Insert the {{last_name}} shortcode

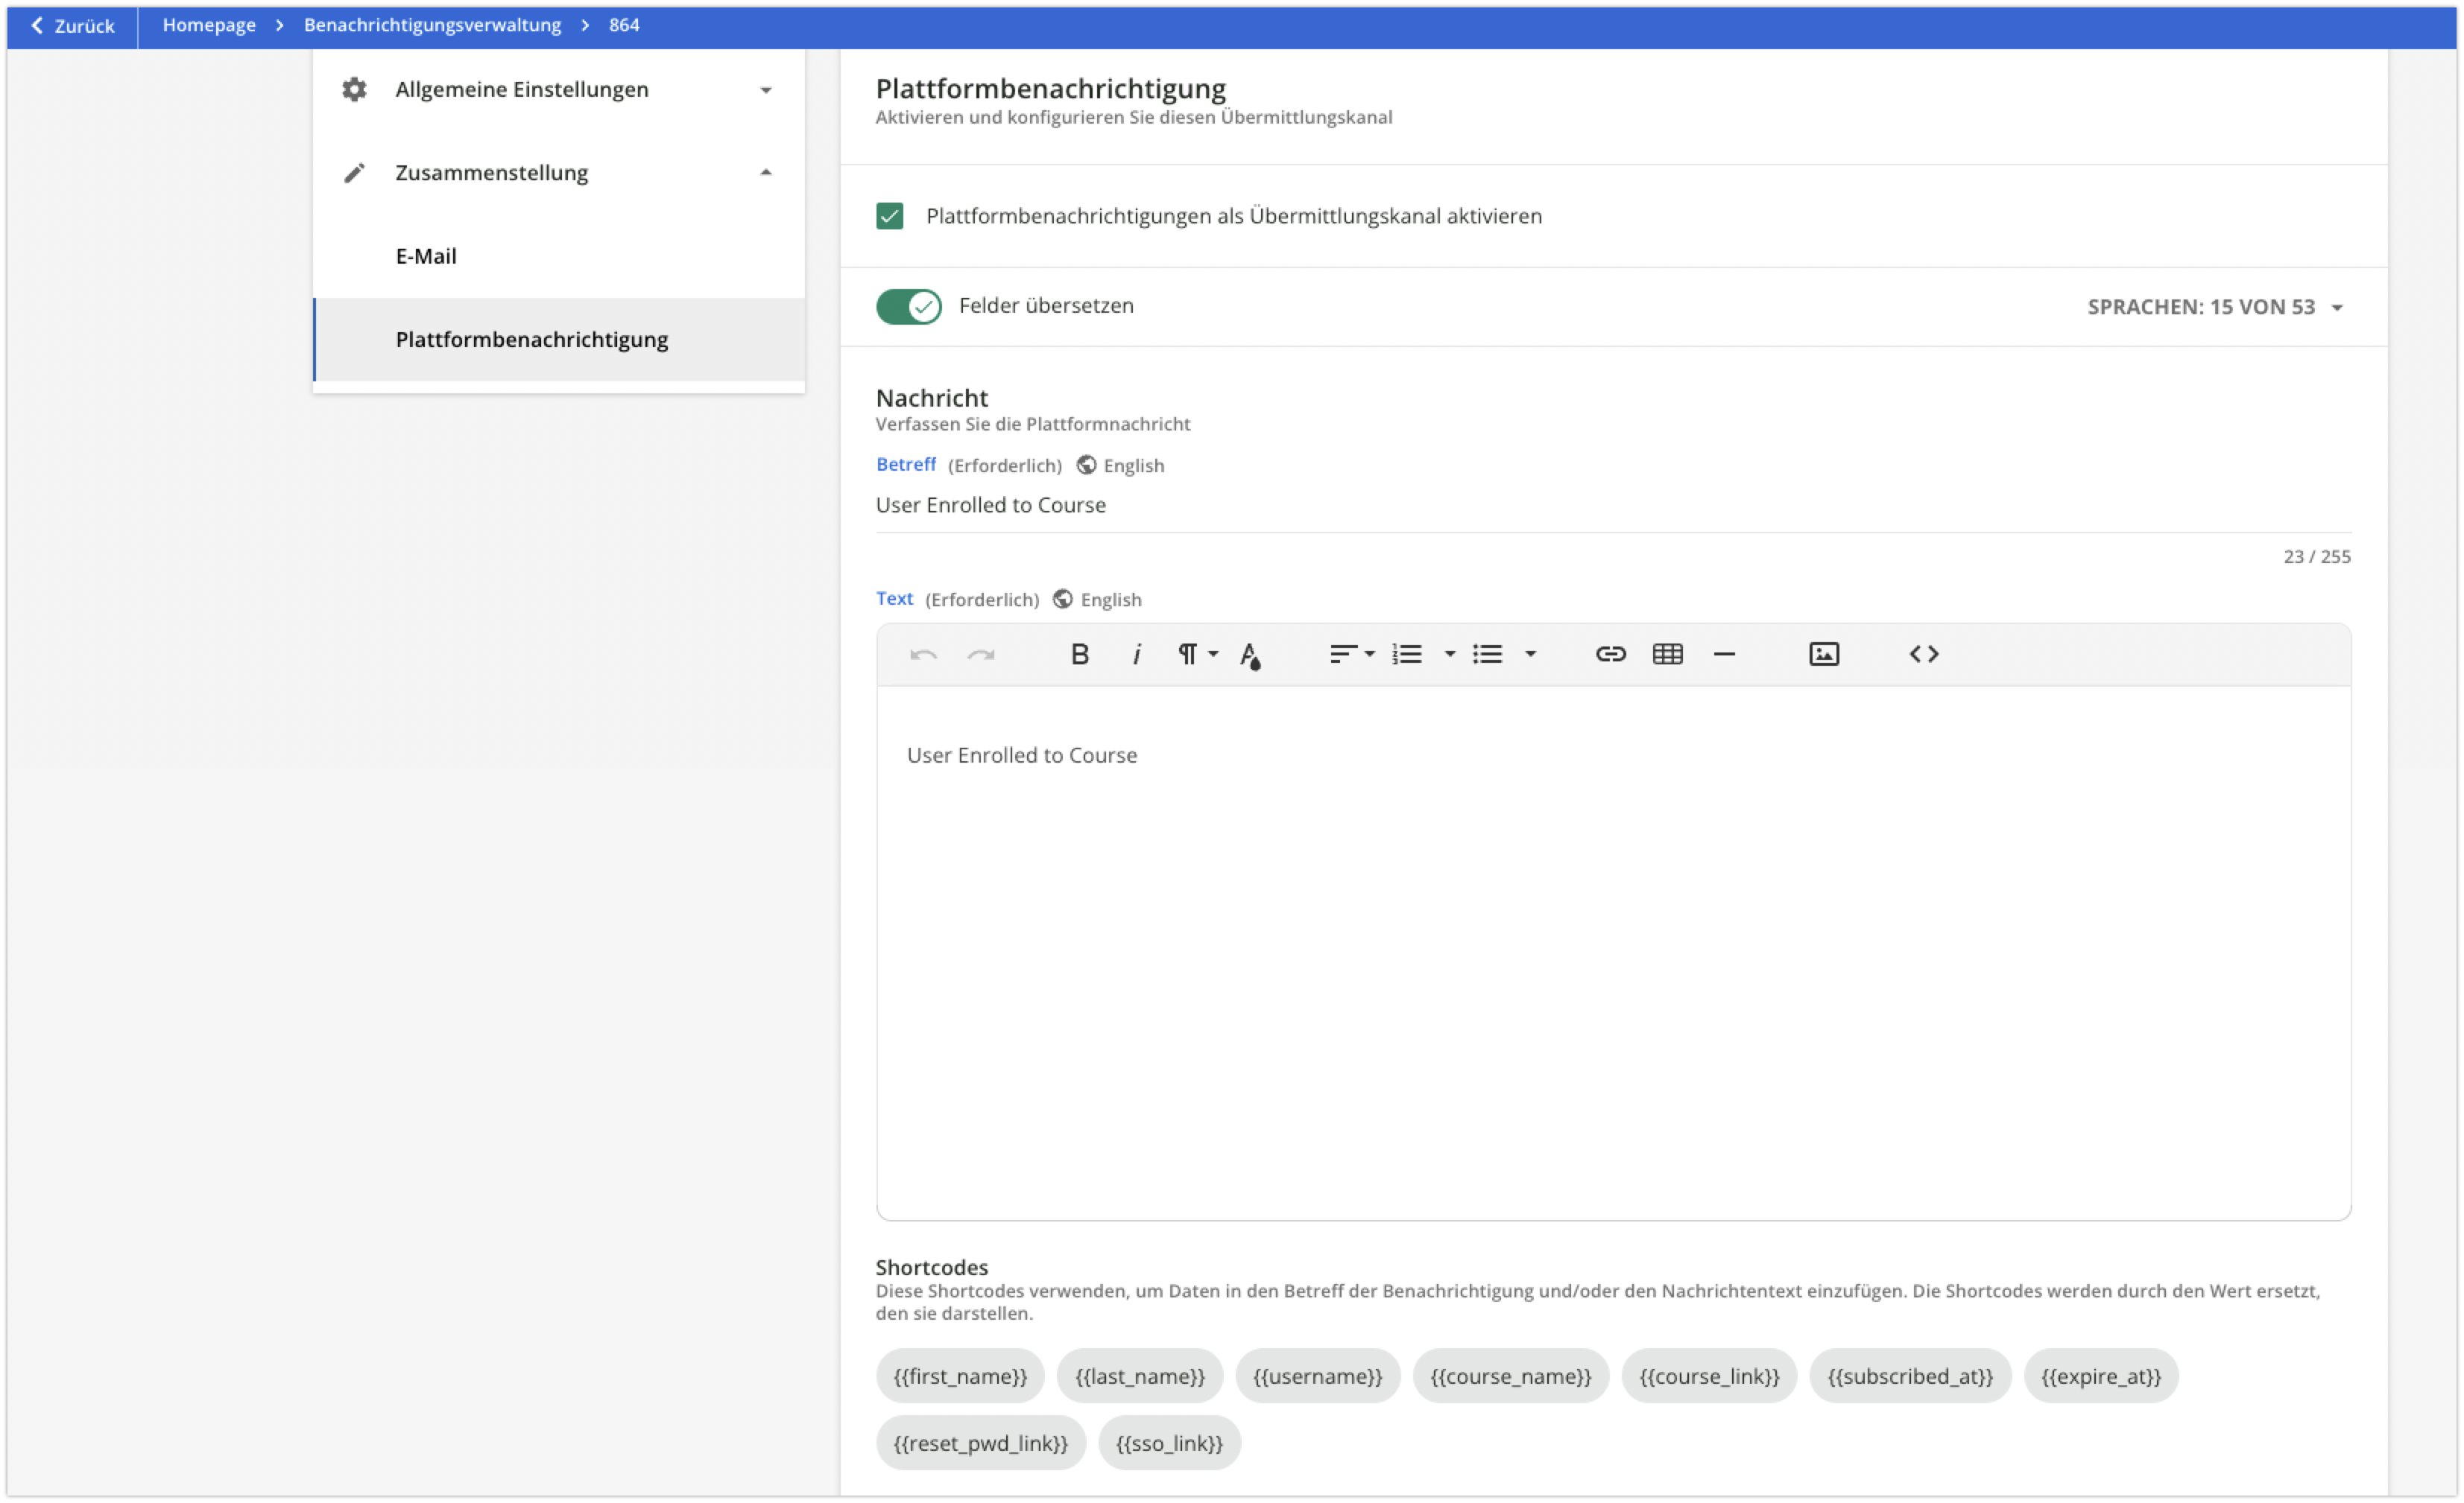(1140, 1376)
